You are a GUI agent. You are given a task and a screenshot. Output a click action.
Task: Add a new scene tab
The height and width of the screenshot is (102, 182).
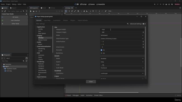76,8
